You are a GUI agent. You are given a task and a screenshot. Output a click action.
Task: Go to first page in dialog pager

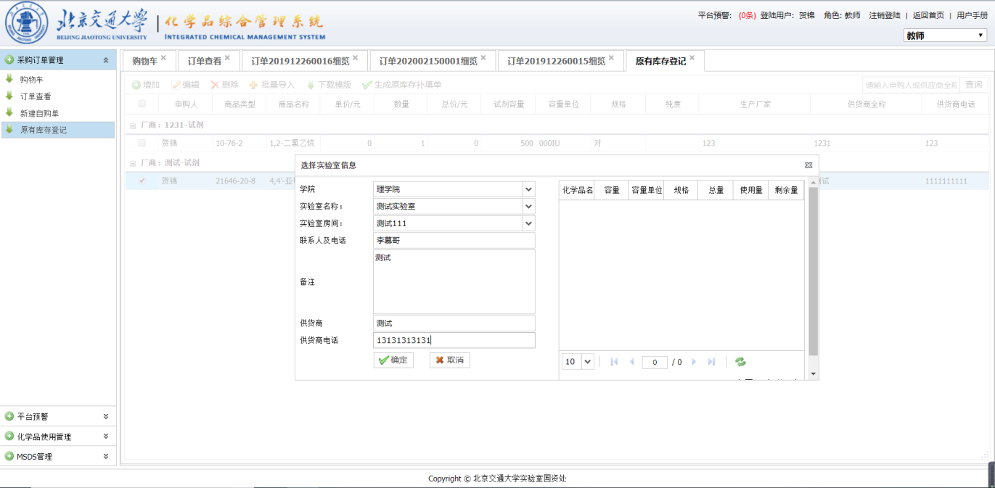click(614, 362)
